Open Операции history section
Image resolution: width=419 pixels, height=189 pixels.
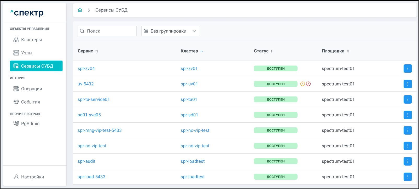(31, 89)
